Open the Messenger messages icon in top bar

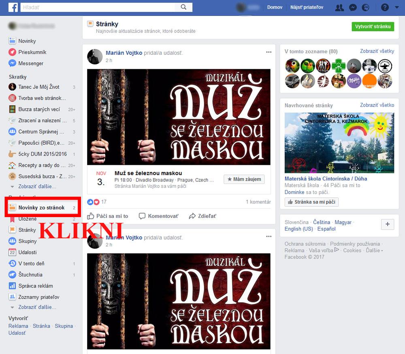point(353,8)
